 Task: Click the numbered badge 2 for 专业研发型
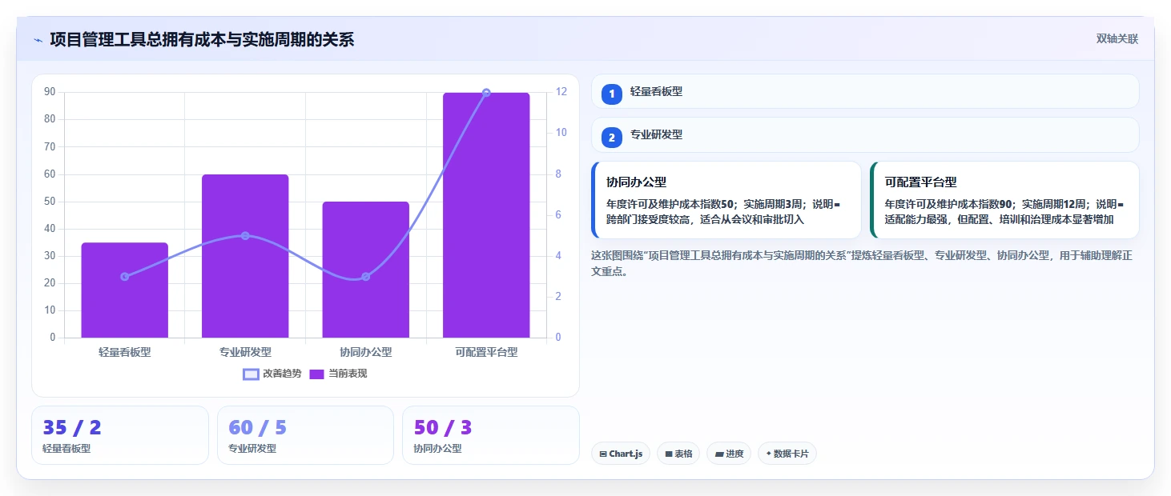pos(612,138)
